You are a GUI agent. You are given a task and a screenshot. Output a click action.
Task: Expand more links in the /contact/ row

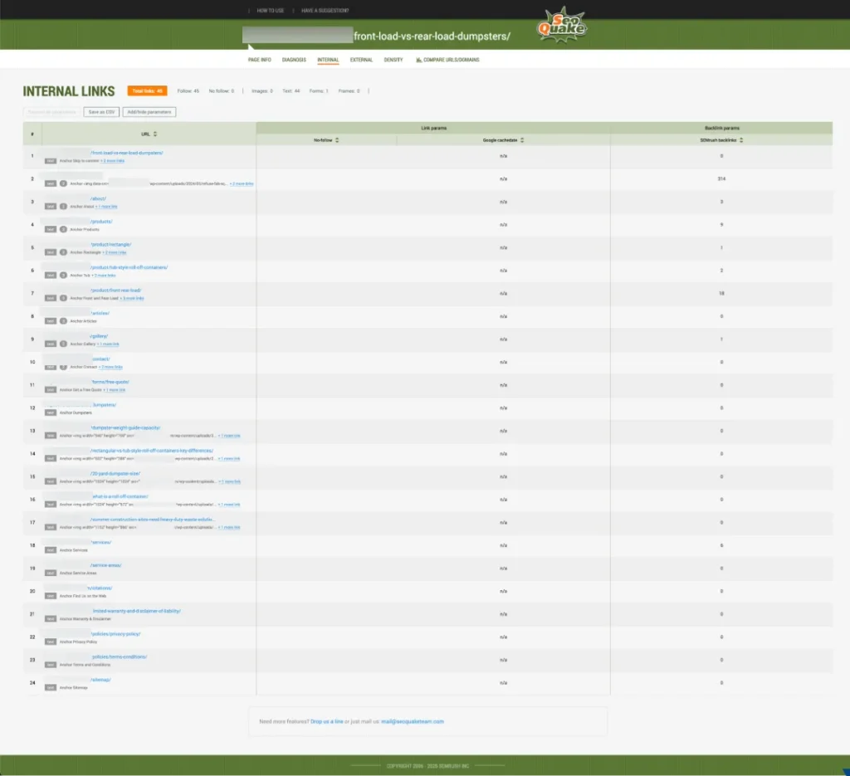(x=110, y=368)
